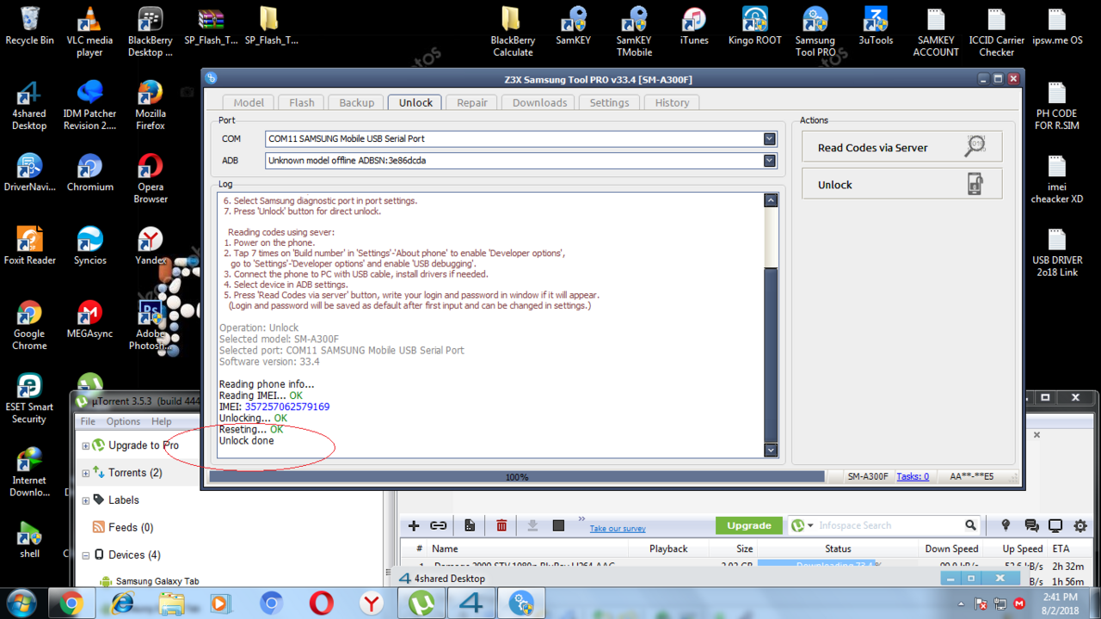The height and width of the screenshot is (619, 1101).
Task: Add torrent from URL using link icon
Action: coord(439,525)
